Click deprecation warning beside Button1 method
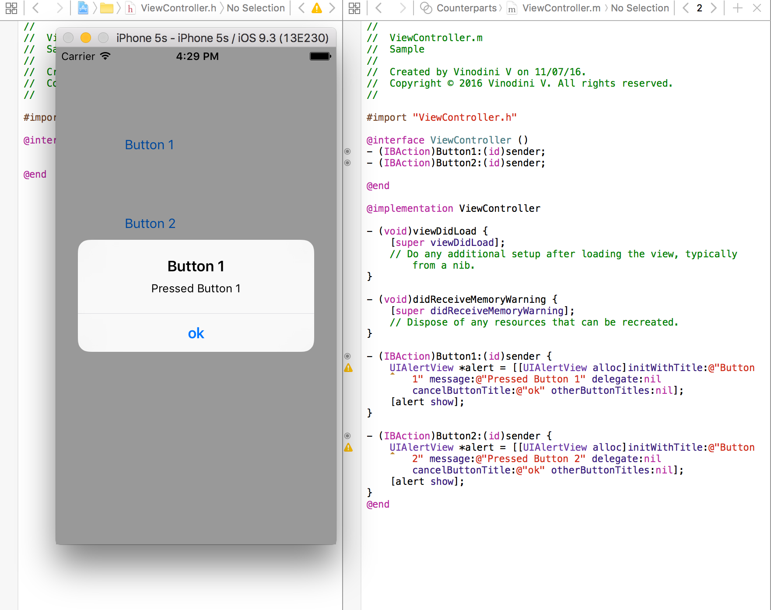Image resolution: width=771 pixels, height=610 pixels. pos(348,368)
